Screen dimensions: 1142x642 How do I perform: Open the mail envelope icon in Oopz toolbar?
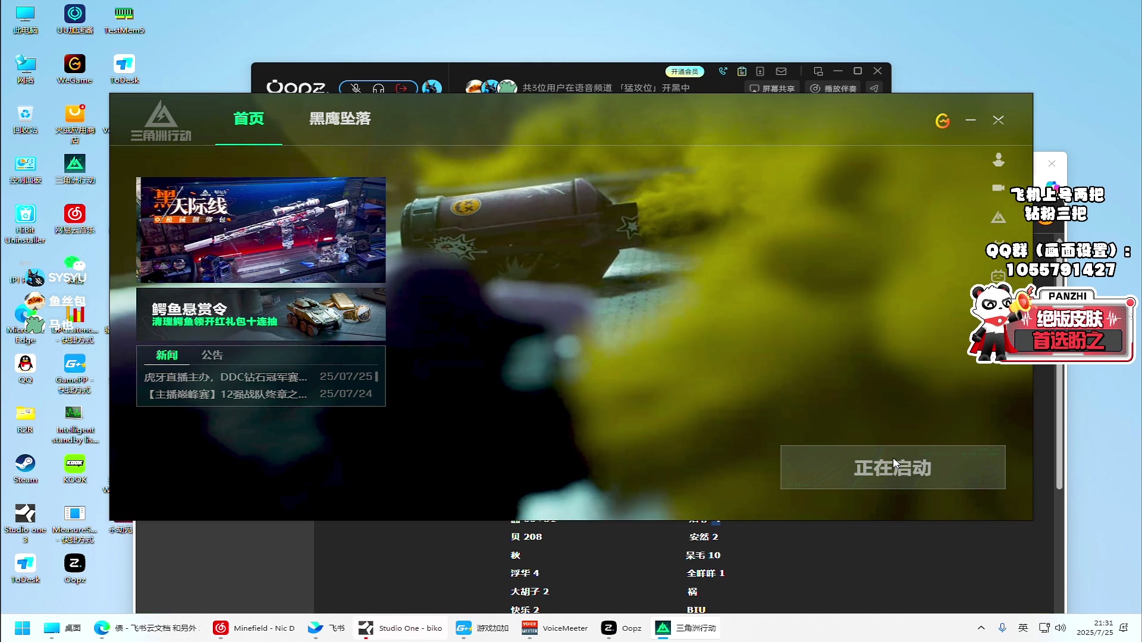(x=782, y=71)
